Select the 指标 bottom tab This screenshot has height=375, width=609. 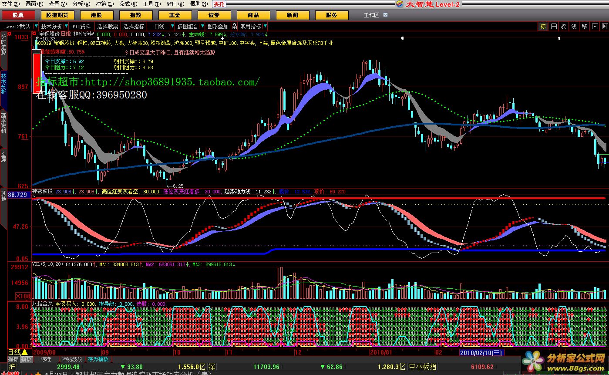click(13, 359)
